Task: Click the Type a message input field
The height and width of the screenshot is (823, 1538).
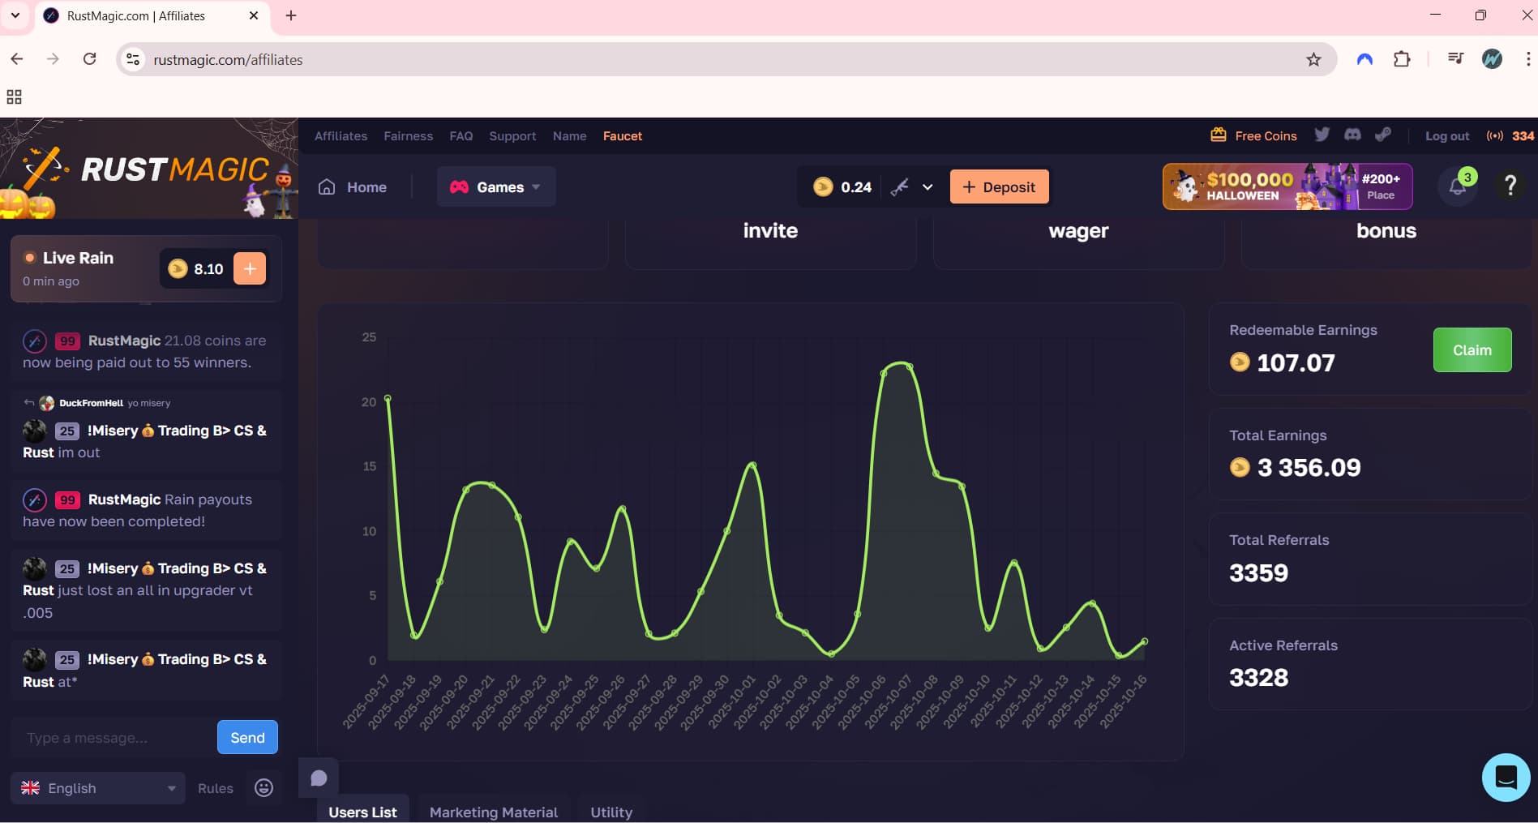Action: click(114, 738)
